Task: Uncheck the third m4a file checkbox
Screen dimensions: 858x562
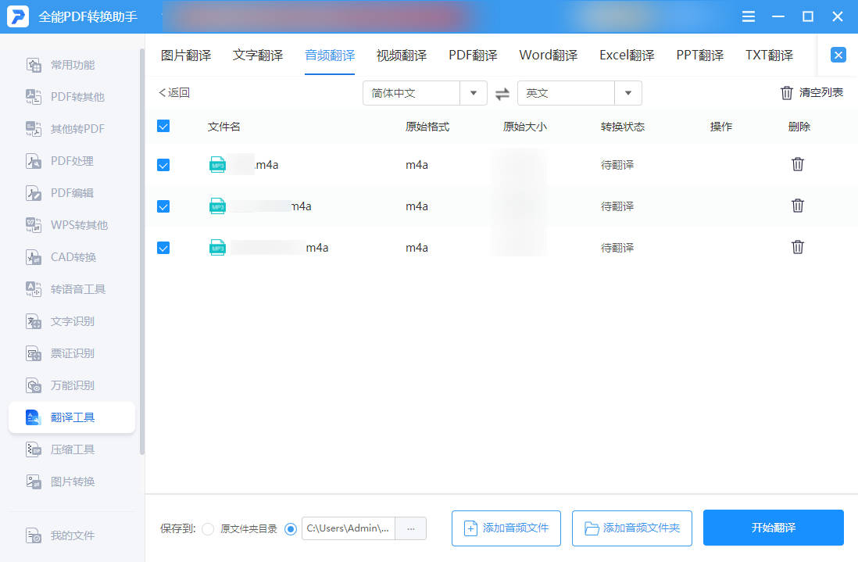Action: tap(163, 248)
